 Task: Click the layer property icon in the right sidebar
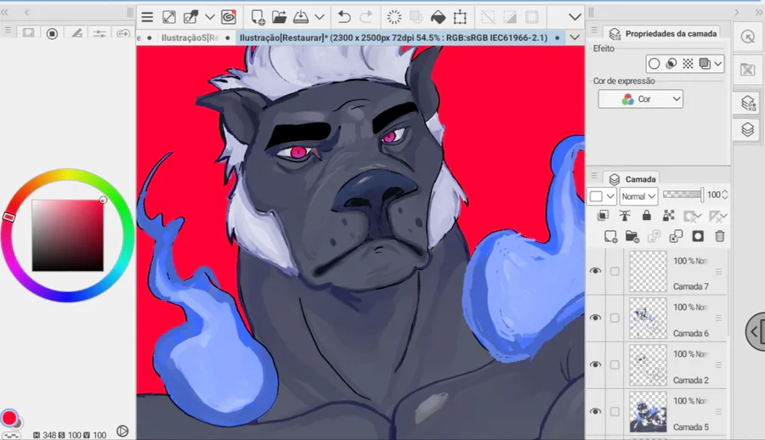point(747,103)
